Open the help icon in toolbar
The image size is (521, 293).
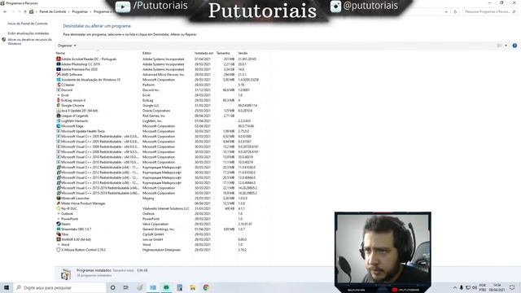pyautogui.click(x=514, y=46)
